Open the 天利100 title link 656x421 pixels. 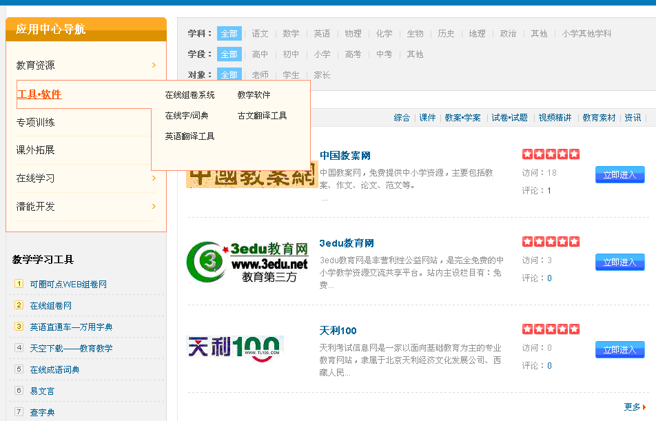[x=338, y=331]
